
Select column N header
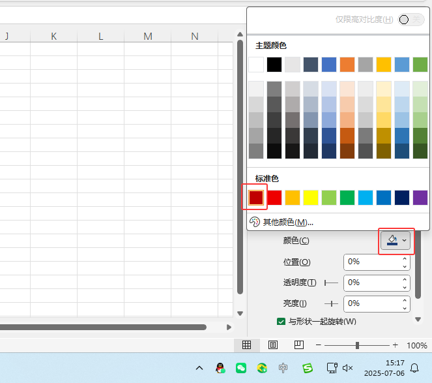click(195, 36)
